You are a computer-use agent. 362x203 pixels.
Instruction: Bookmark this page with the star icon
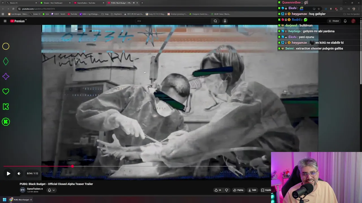[319, 9]
